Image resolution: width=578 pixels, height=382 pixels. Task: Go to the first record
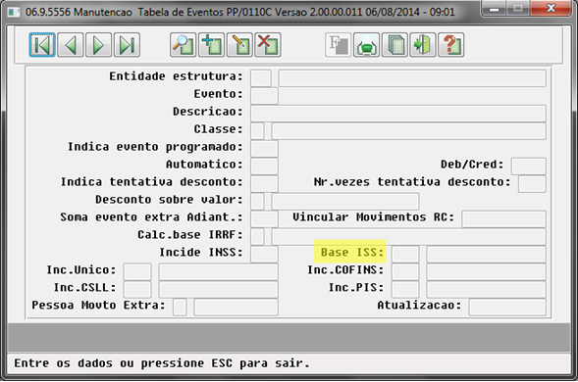coord(42,45)
